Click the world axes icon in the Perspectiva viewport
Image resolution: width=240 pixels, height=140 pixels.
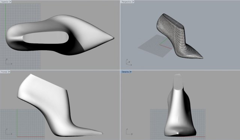click(129, 63)
